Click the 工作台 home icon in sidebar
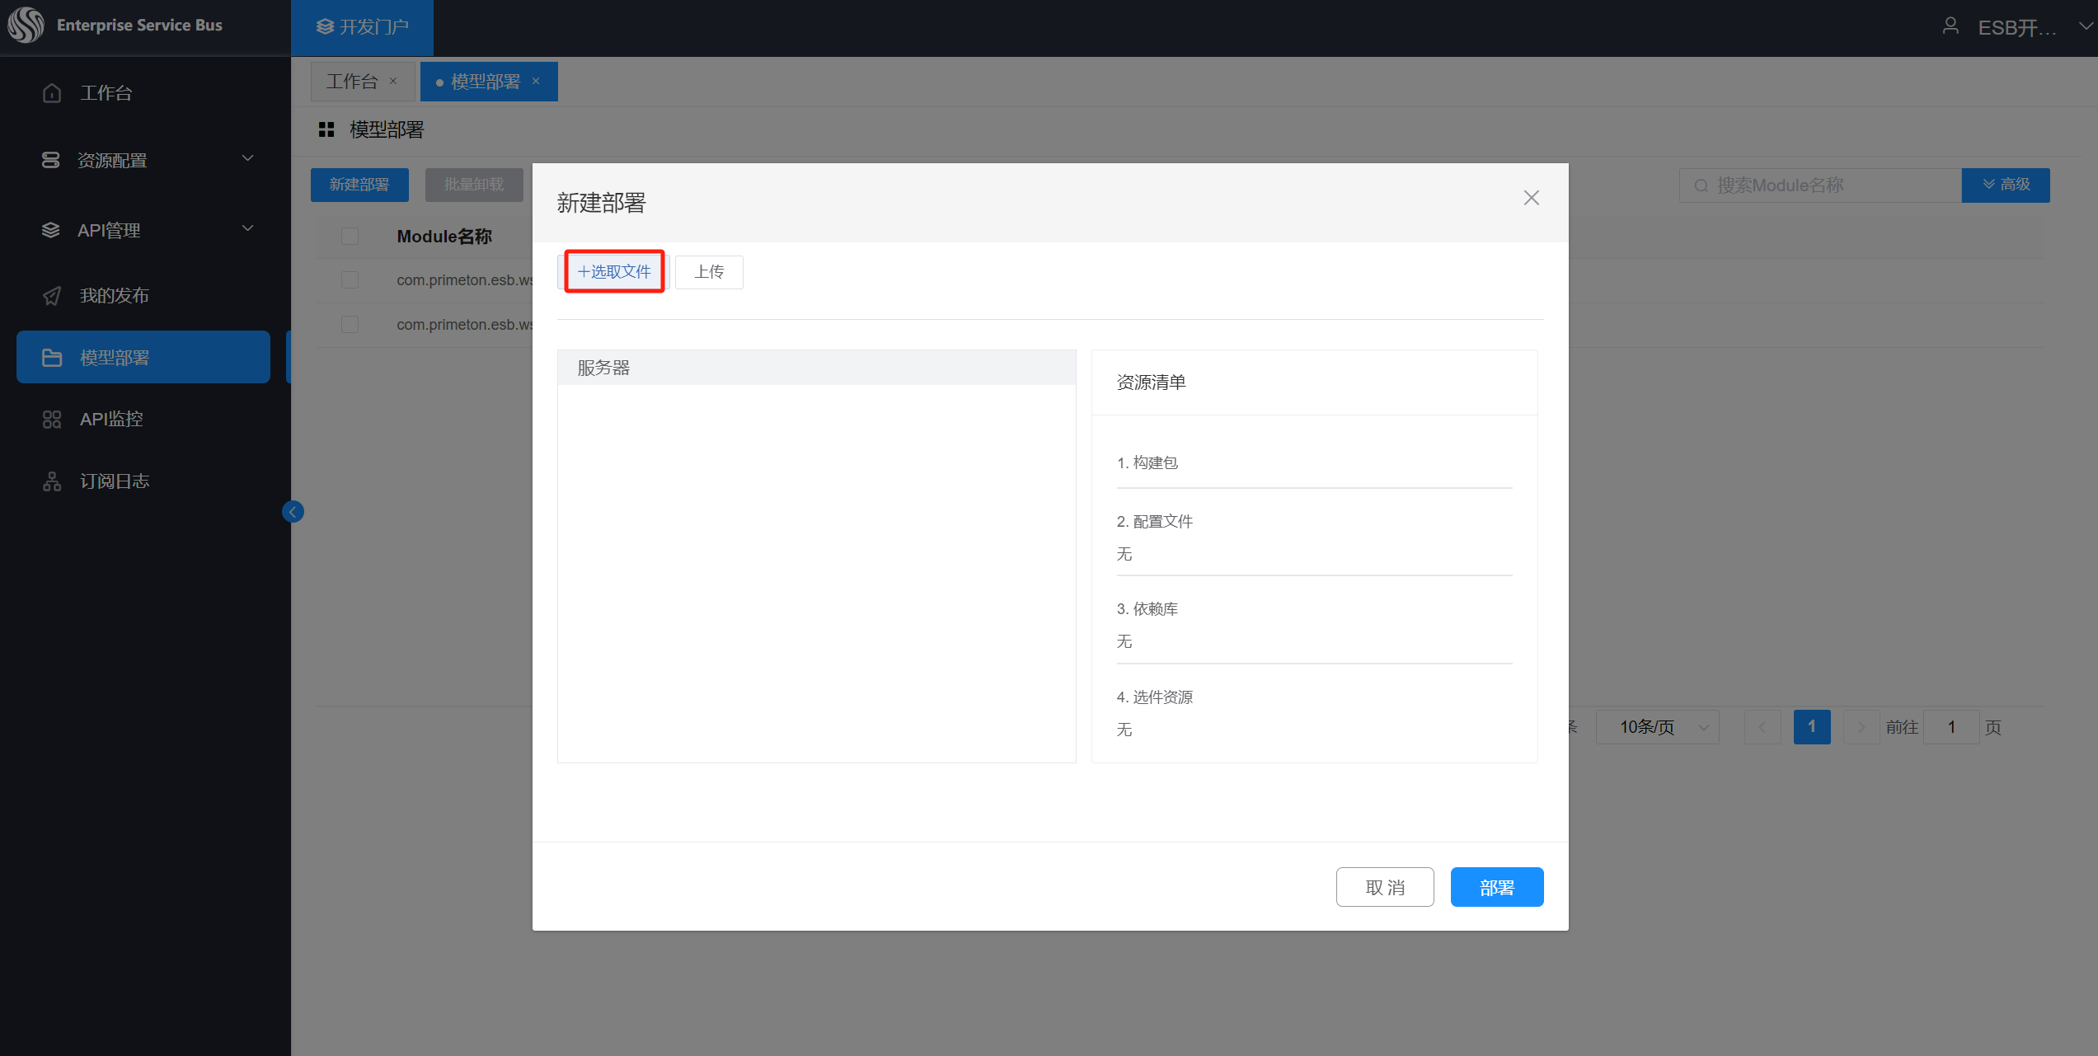This screenshot has height=1056, width=2098. coord(52,93)
